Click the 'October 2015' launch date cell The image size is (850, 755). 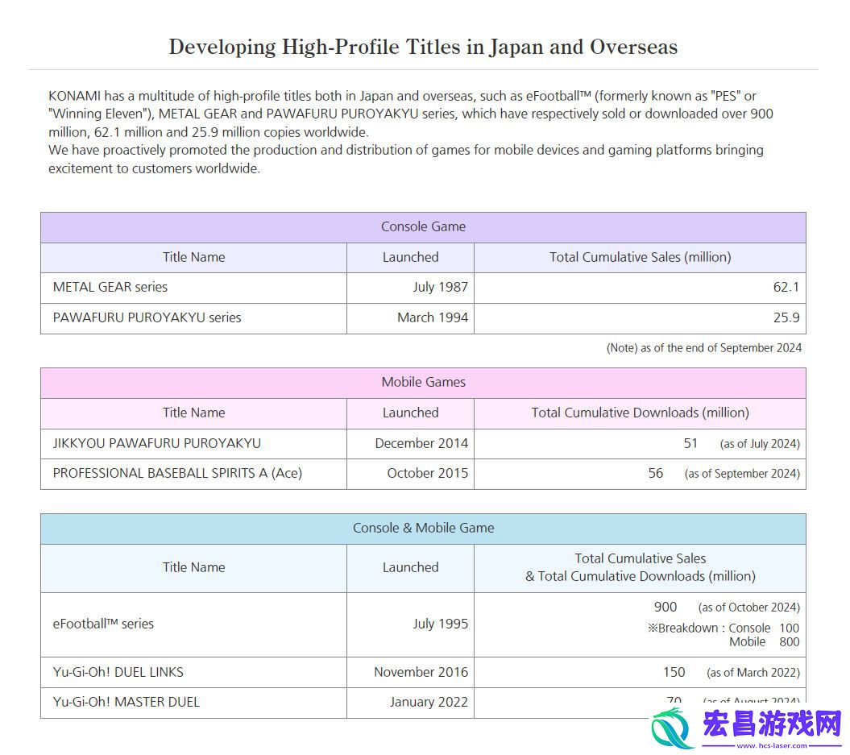410,474
